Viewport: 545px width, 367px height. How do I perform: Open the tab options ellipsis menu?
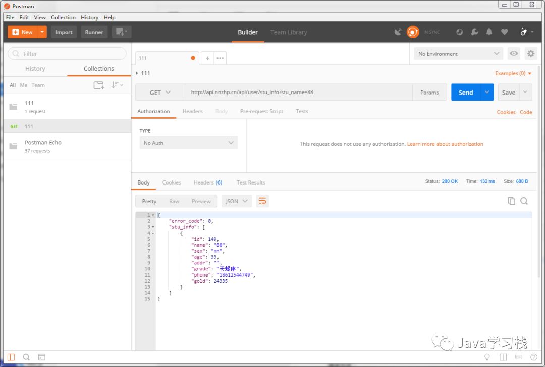(x=220, y=58)
